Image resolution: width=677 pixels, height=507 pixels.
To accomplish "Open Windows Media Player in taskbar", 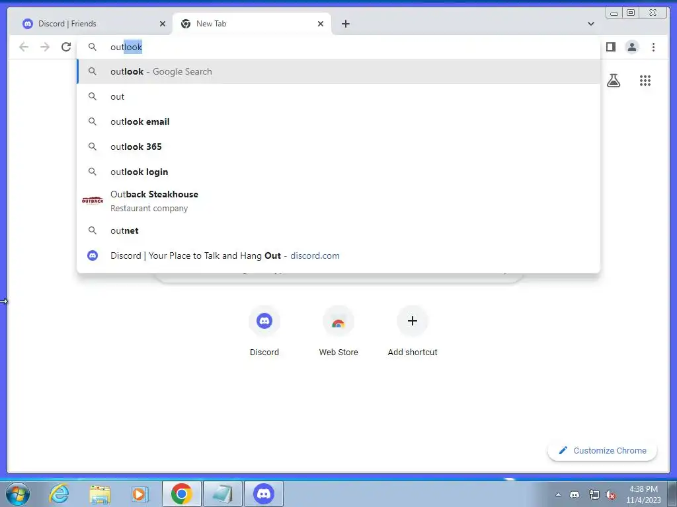I will pyautogui.click(x=139, y=494).
